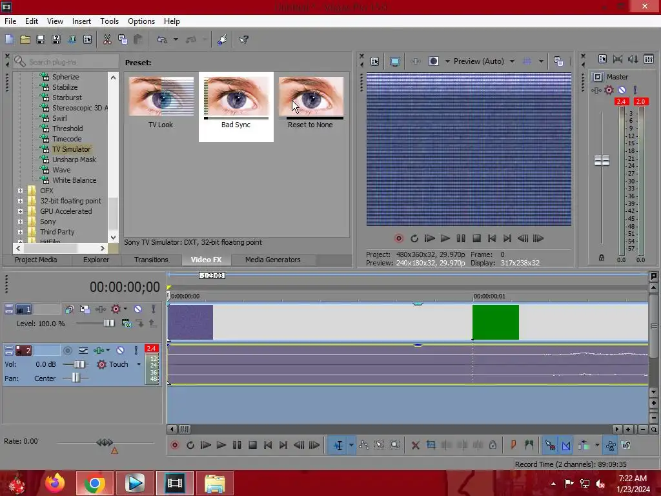Open the File menu

pos(10,21)
